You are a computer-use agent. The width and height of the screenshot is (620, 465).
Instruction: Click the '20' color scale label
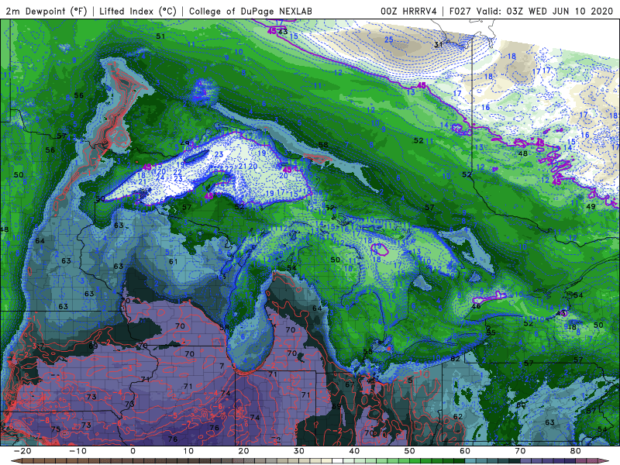243,451
